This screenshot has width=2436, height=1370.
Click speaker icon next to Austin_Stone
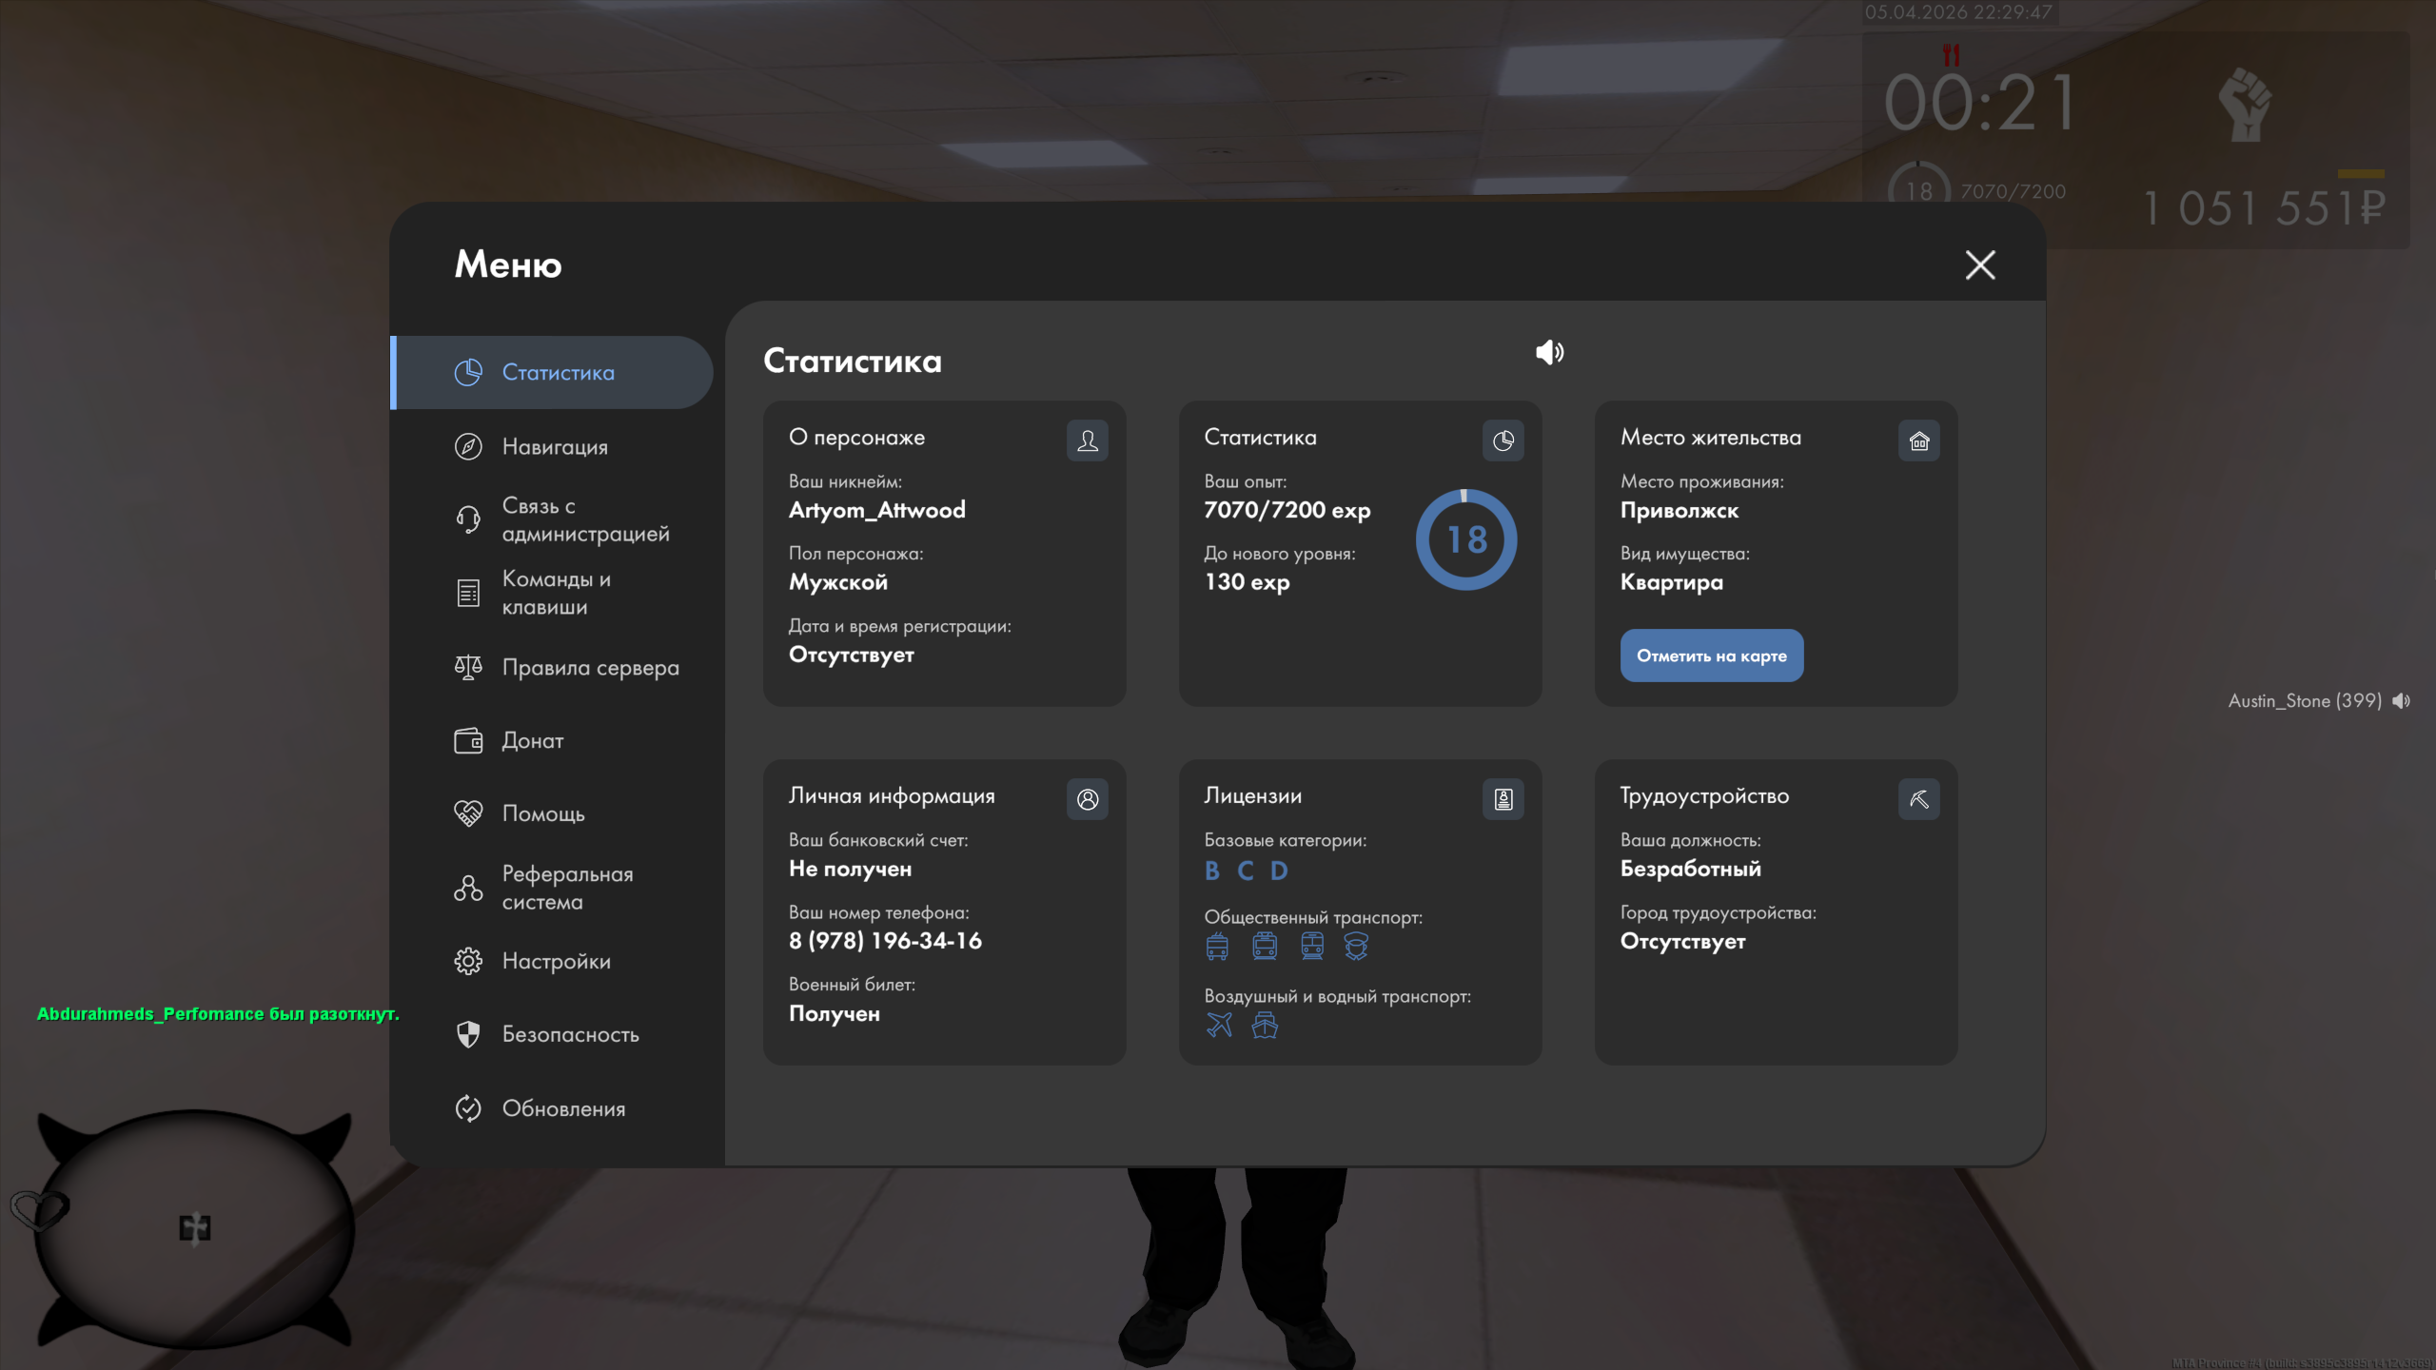click(2401, 701)
